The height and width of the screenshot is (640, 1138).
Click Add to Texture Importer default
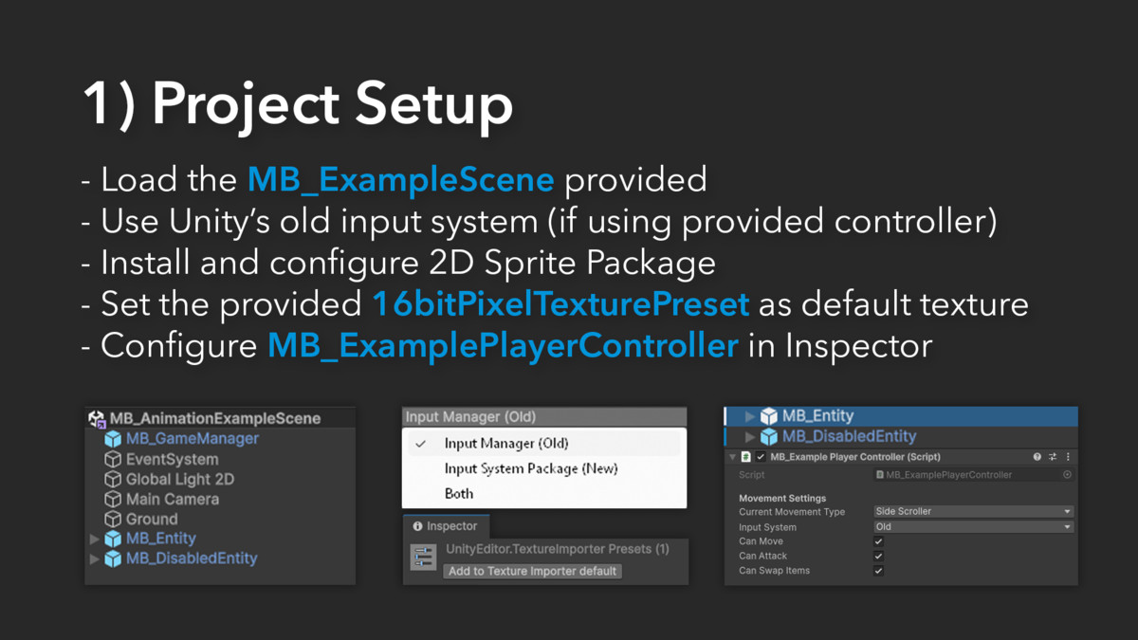(532, 571)
